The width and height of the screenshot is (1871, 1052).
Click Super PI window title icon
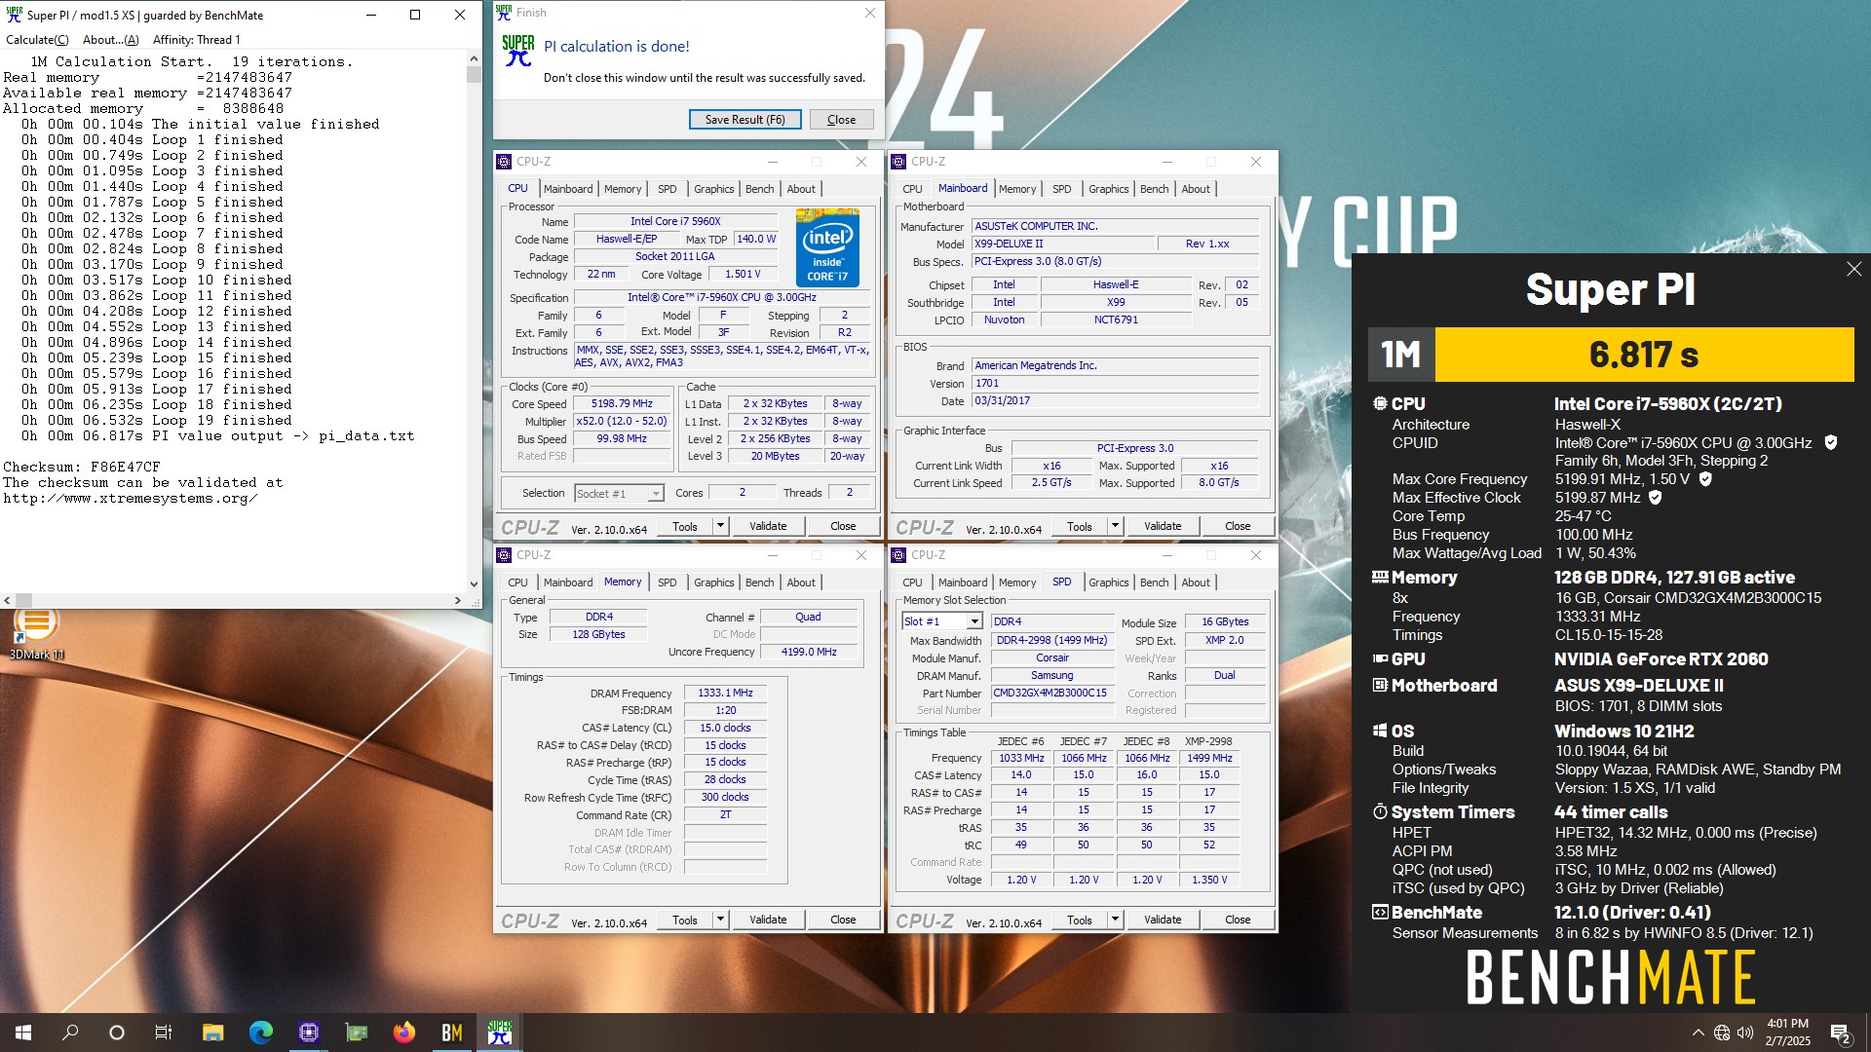pyautogui.click(x=14, y=15)
